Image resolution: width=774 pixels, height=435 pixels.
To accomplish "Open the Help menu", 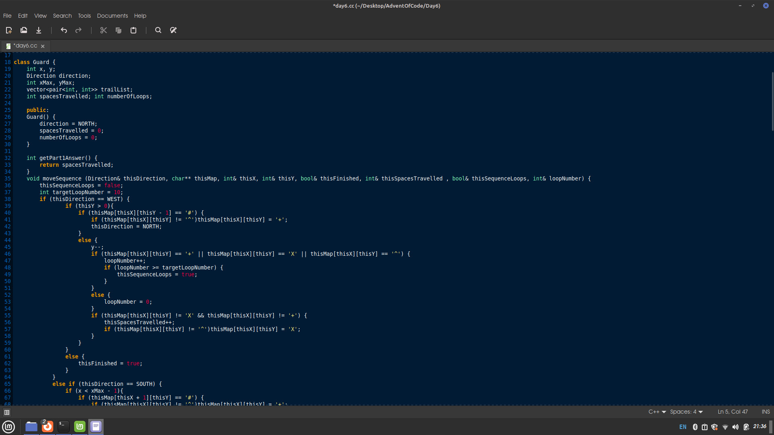I will coord(140,16).
